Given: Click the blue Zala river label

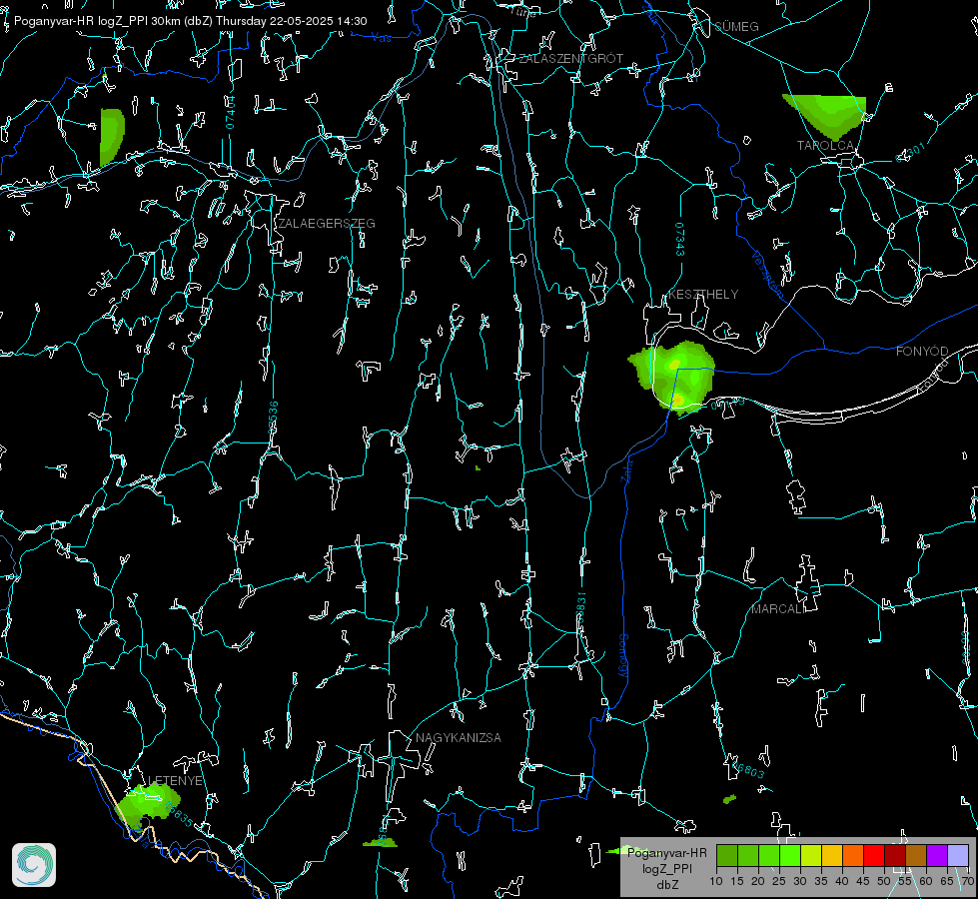Looking at the screenshot, I should 628,470.
